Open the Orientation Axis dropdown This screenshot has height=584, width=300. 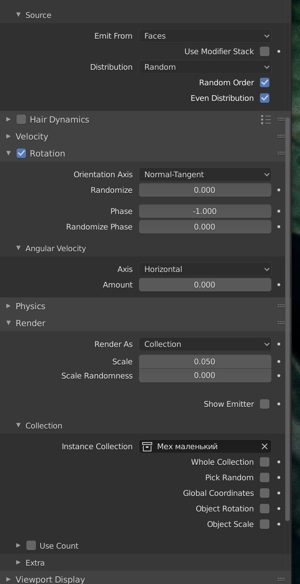click(205, 174)
